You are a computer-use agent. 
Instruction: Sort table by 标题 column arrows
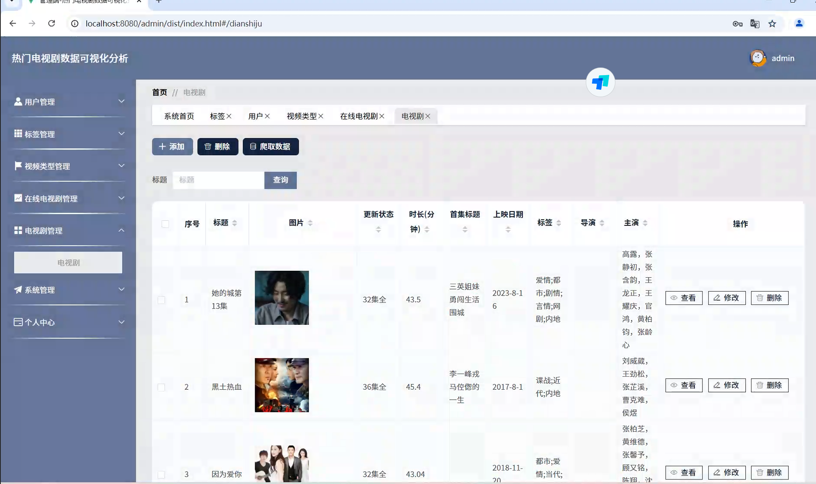point(234,223)
